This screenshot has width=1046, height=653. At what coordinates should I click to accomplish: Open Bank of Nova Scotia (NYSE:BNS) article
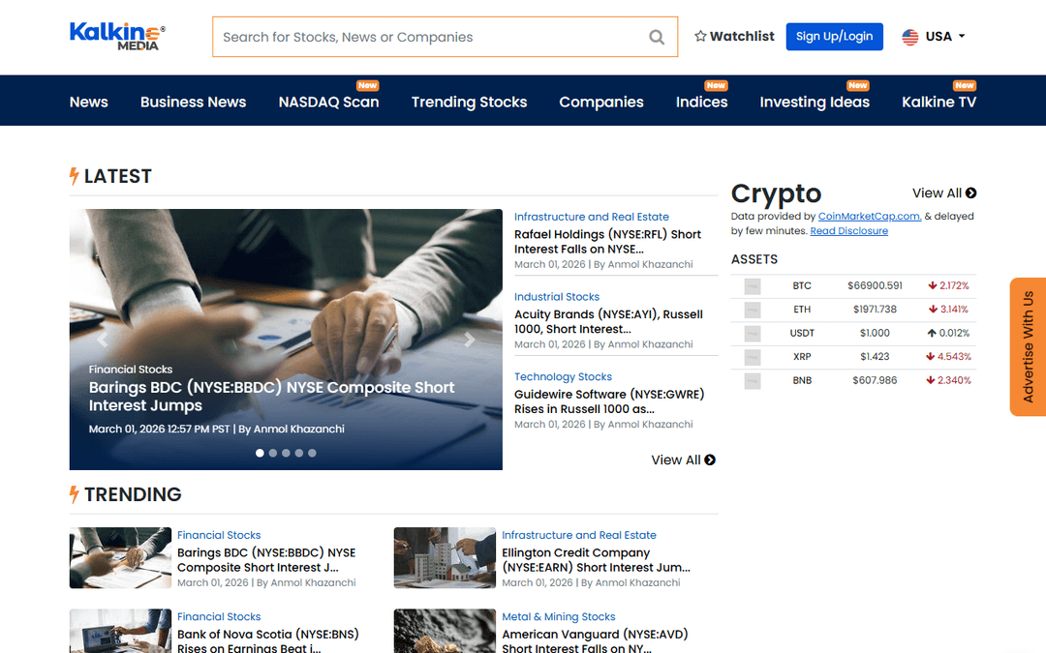point(268,640)
